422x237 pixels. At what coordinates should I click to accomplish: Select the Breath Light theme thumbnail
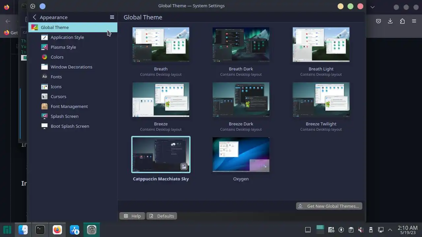321,44
